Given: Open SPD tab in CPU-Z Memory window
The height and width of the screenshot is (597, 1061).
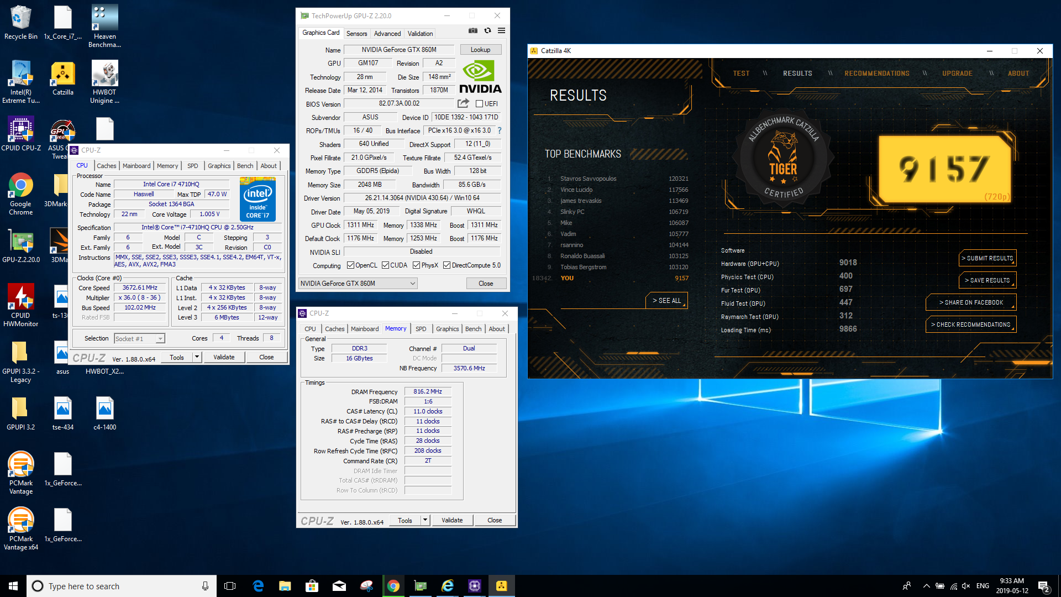Looking at the screenshot, I should pos(421,328).
